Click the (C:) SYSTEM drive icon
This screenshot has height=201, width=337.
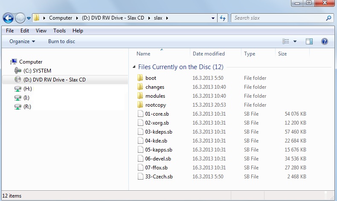point(17,71)
